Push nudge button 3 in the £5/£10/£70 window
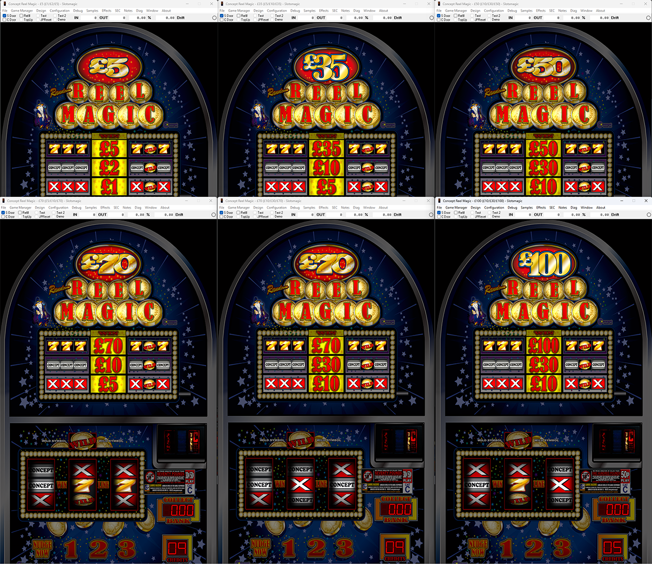Screen dimensions: 652x564 tap(127, 548)
